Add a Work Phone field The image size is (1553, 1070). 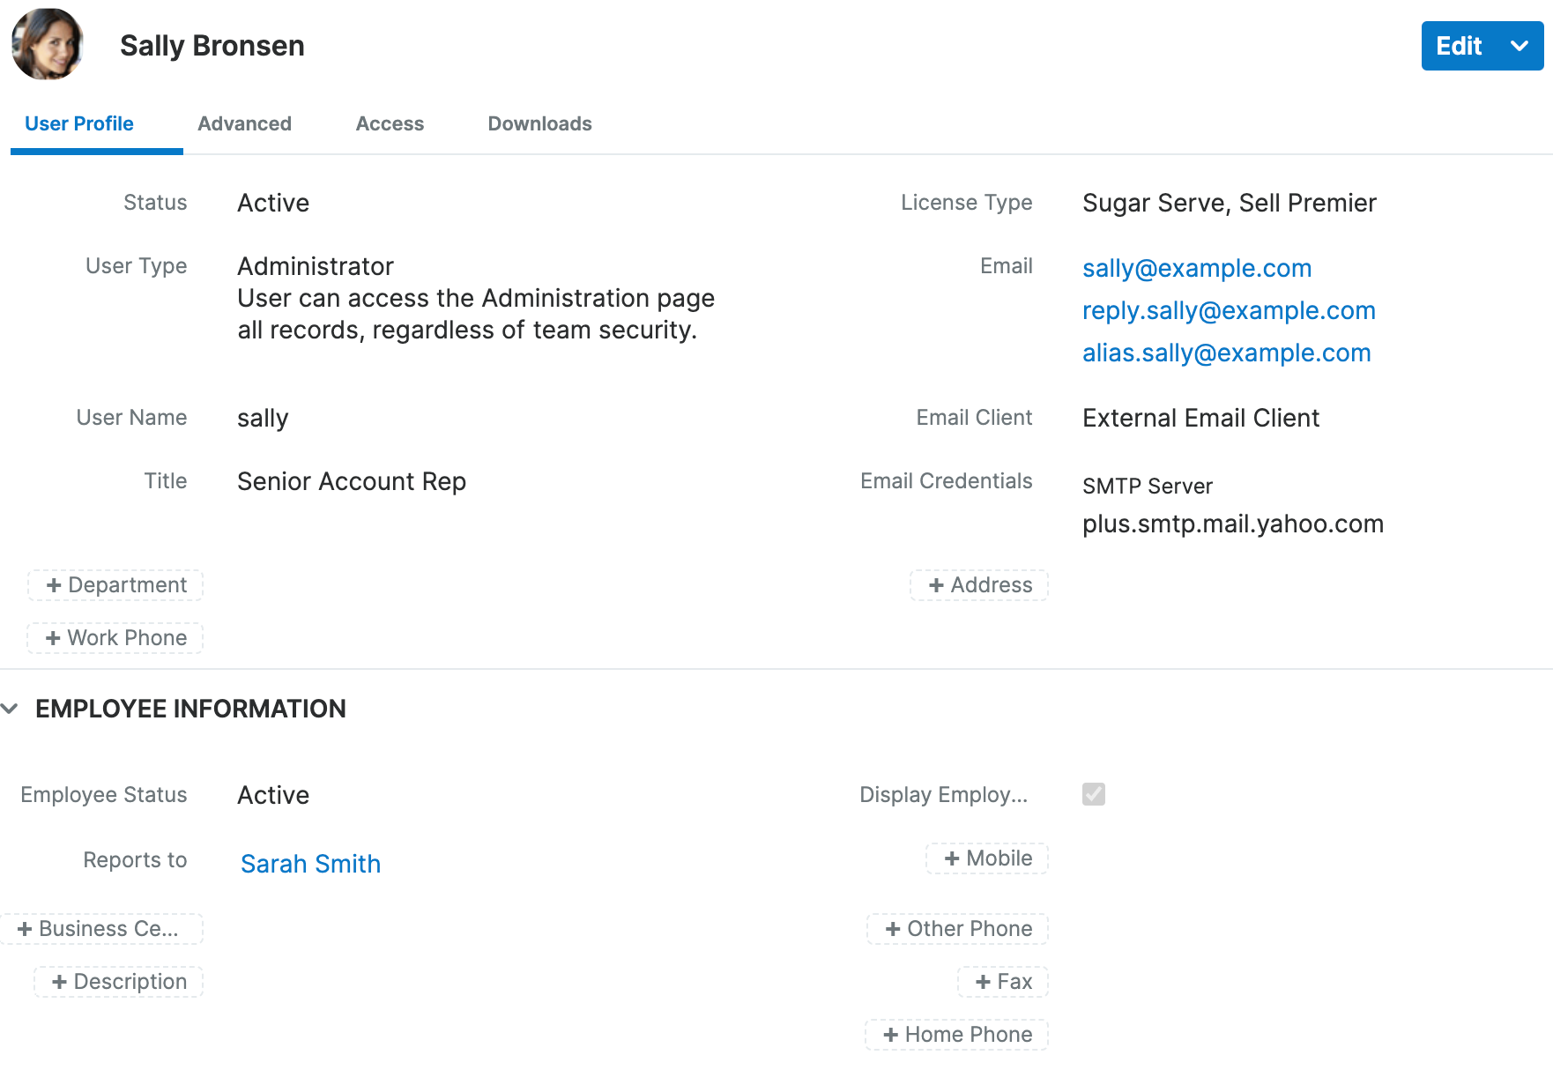pos(115,638)
